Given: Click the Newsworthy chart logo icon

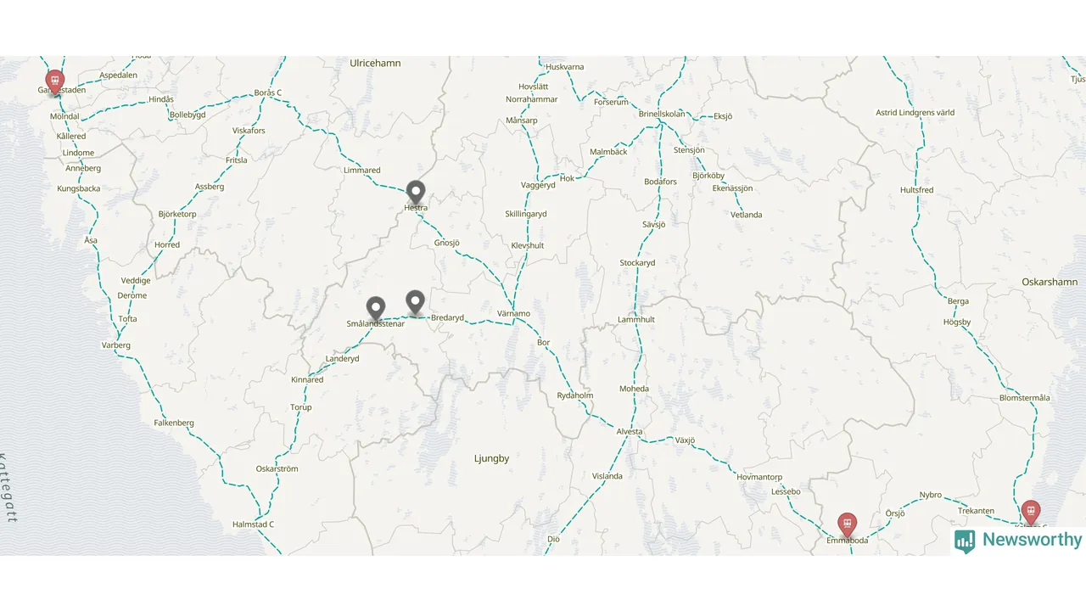Looking at the screenshot, I should pyautogui.click(x=965, y=541).
